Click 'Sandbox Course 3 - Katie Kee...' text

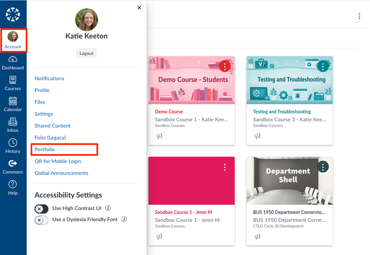pos(289,120)
